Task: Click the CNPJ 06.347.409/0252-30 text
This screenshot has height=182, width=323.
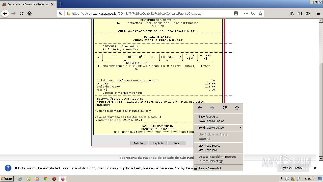Action: click(138, 31)
